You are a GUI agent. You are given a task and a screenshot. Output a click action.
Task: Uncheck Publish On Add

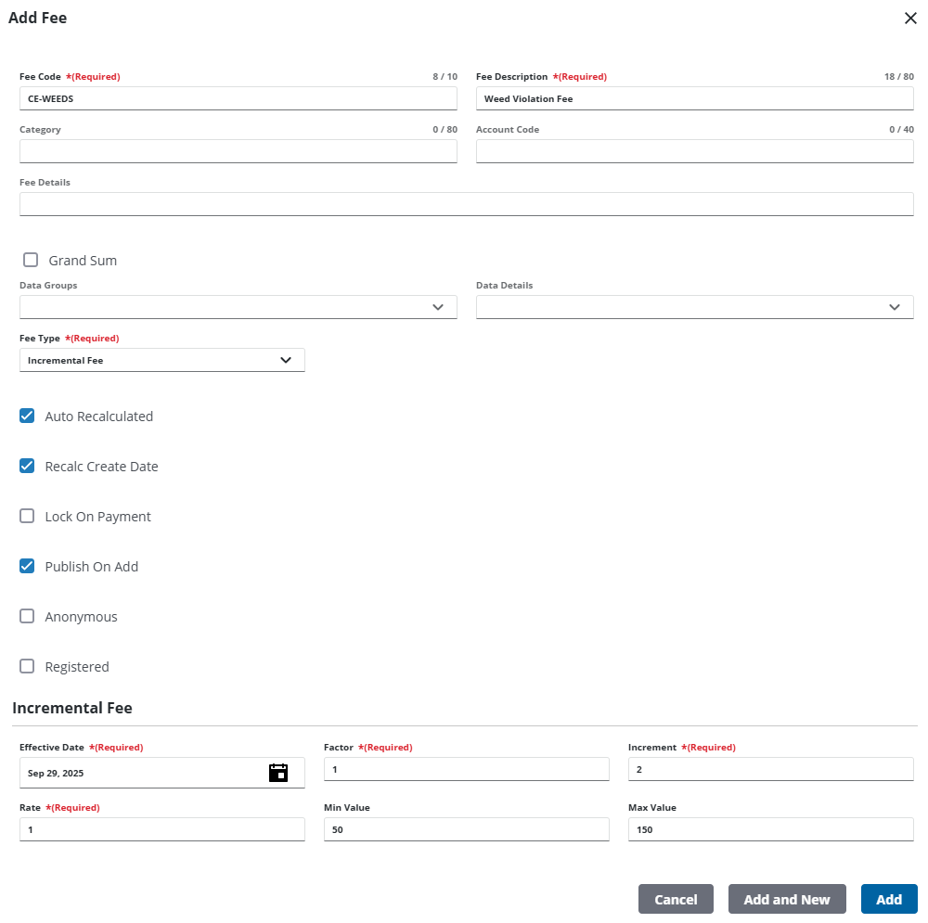[27, 567]
